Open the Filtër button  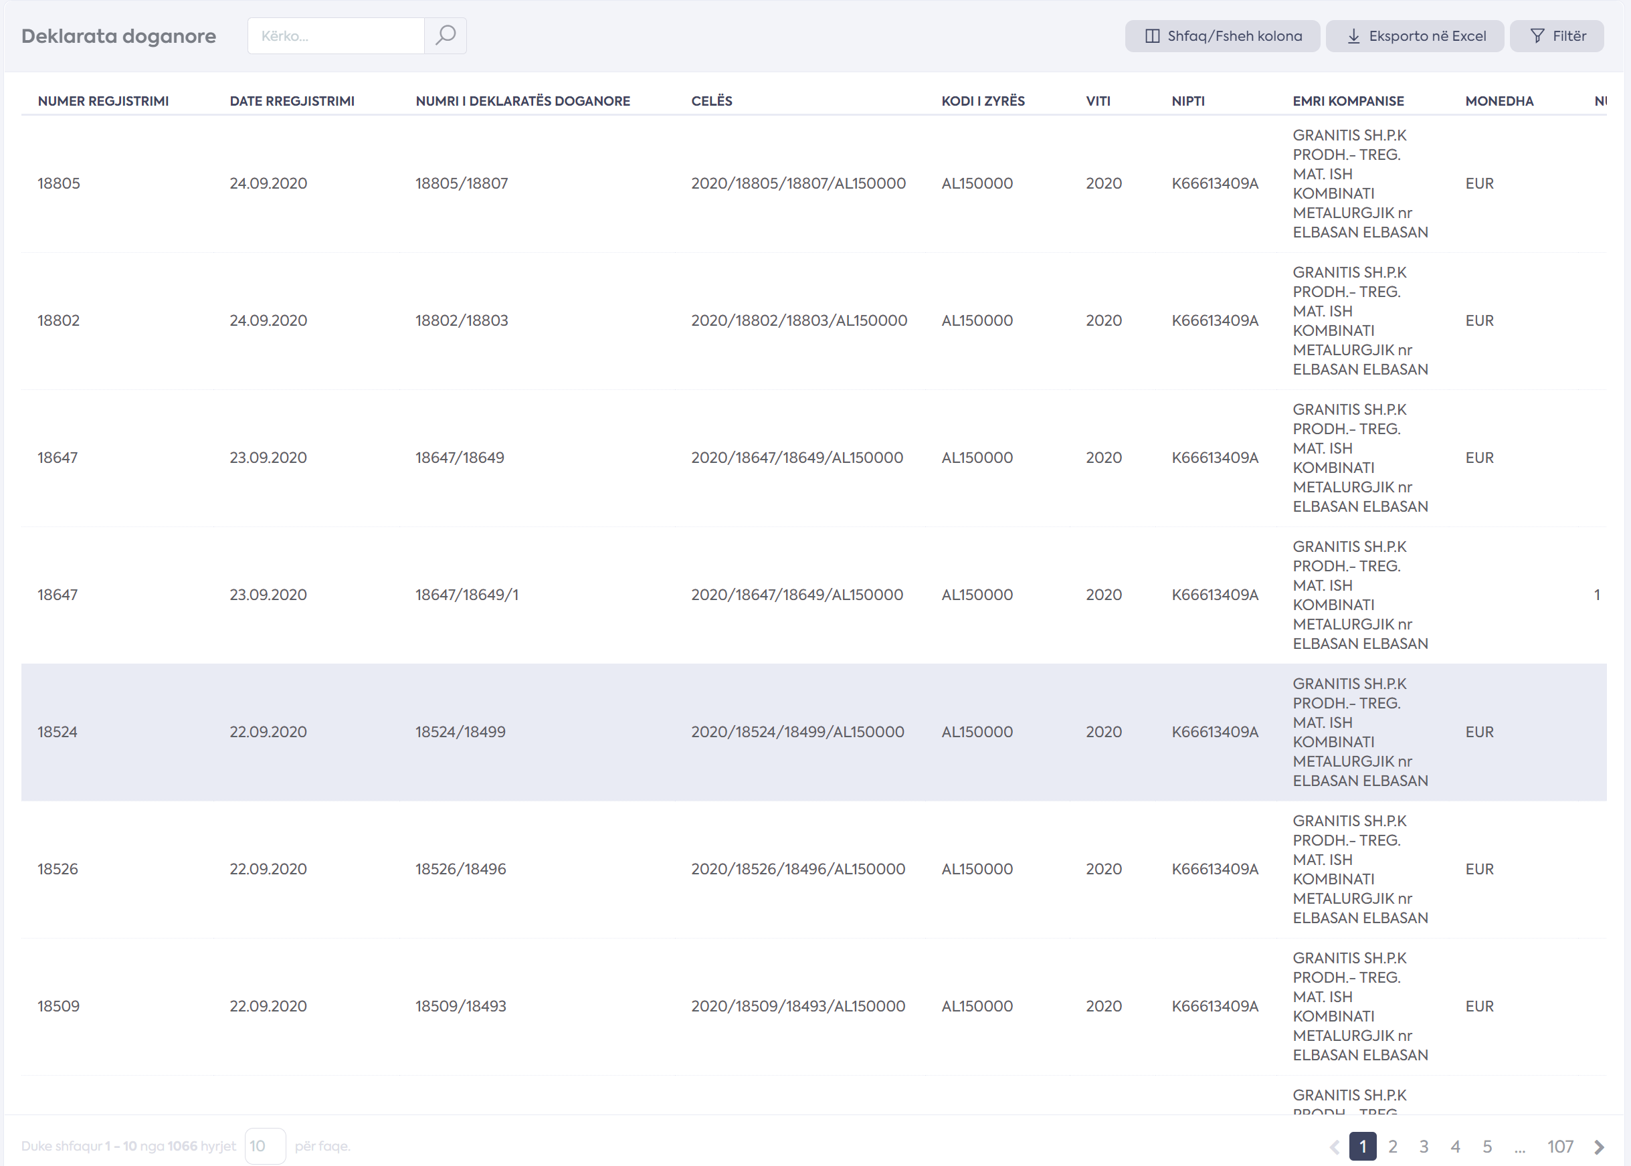[1556, 36]
